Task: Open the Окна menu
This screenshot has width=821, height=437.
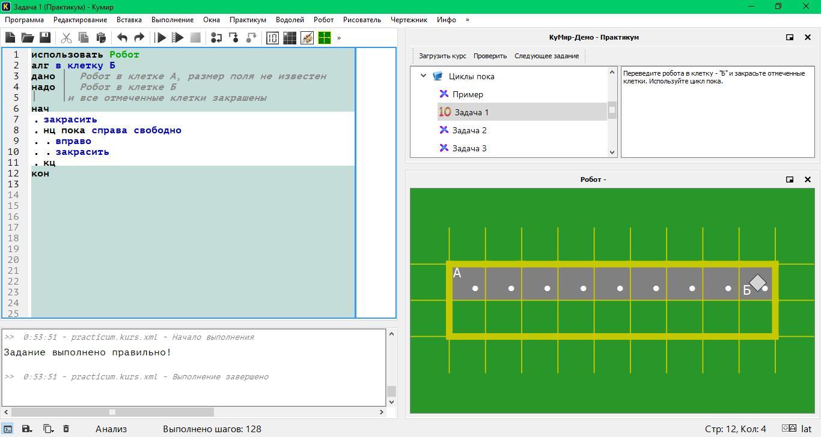Action: (212, 20)
